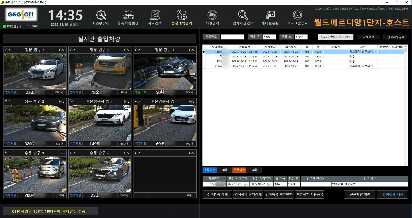
Task: Click the 프로그램종료 power icon
Action: click(x=297, y=17)
